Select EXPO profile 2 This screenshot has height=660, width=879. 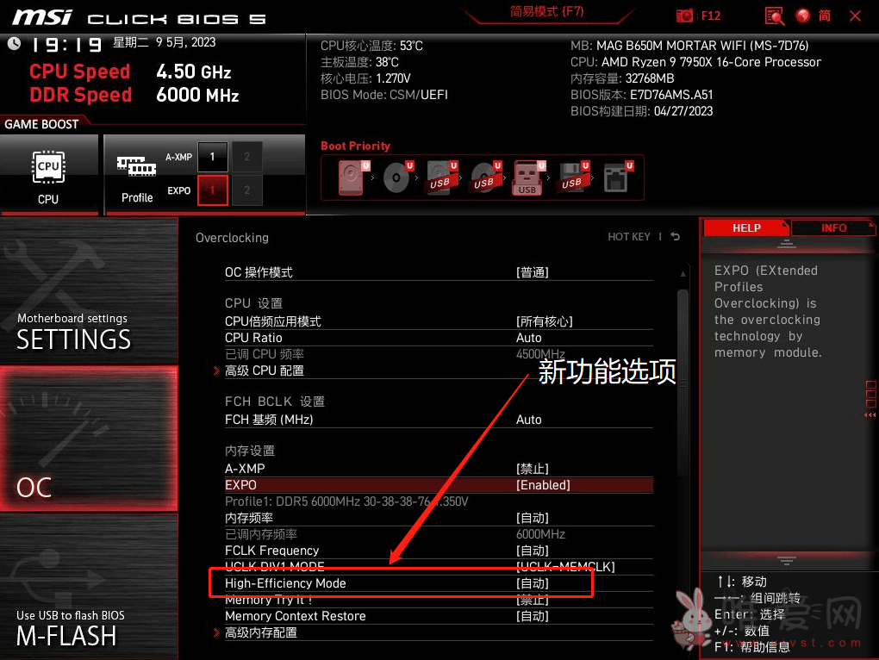[x=246, y=190]
